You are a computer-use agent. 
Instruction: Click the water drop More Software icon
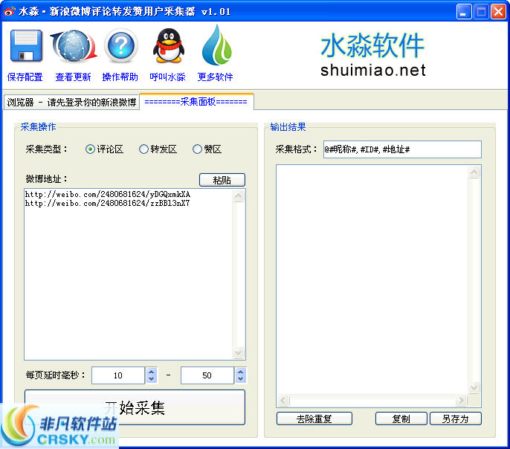(x=216, y=45)
